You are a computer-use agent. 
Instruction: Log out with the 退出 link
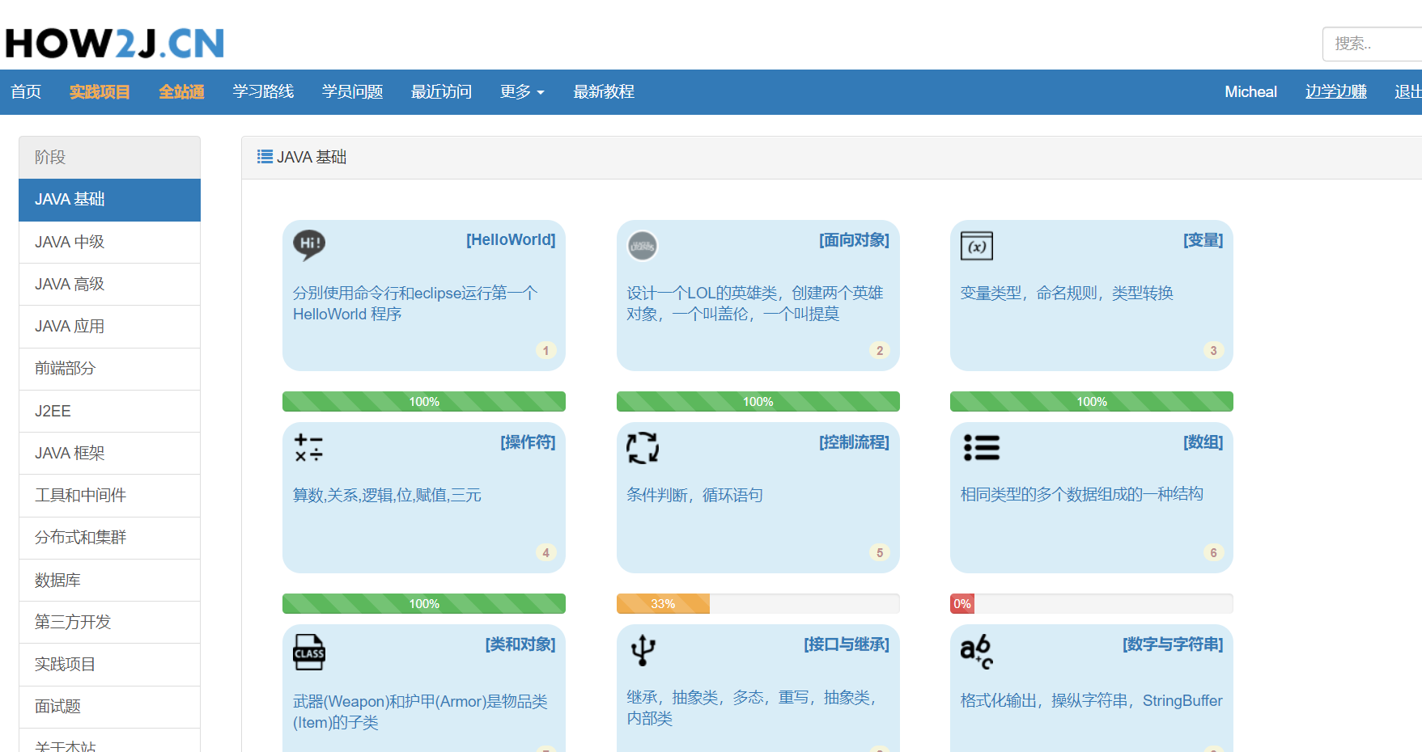[1408, 92]
